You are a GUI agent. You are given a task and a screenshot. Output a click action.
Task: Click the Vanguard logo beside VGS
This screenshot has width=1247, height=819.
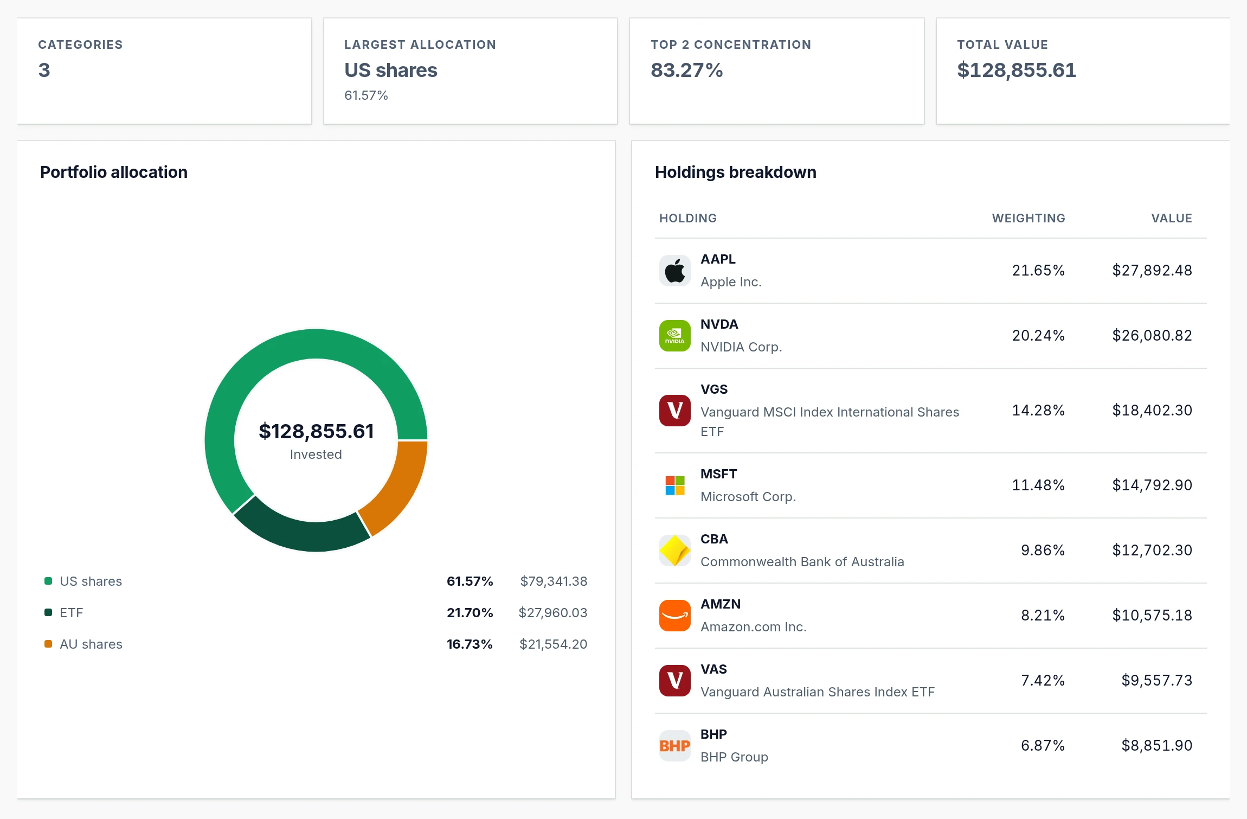[x=674, y=411]
